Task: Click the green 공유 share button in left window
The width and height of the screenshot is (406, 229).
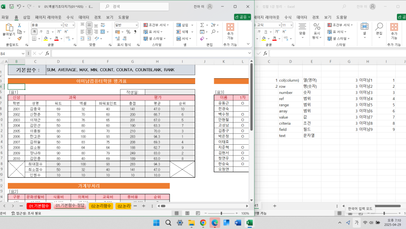Action: tap(242, 17)
